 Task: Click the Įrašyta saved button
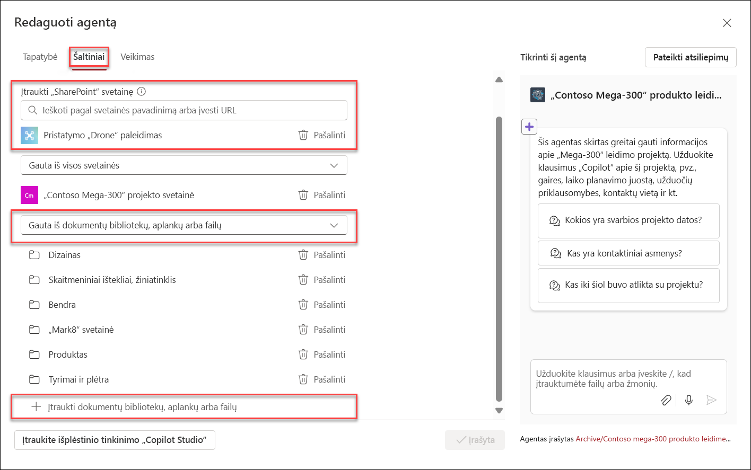click(475, 440)
